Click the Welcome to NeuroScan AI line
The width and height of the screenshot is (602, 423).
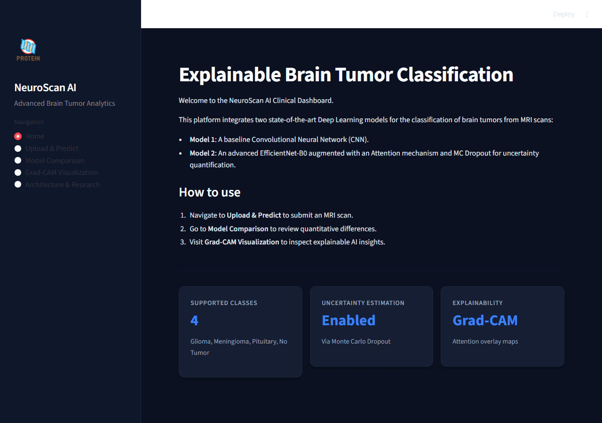(256, 100)
